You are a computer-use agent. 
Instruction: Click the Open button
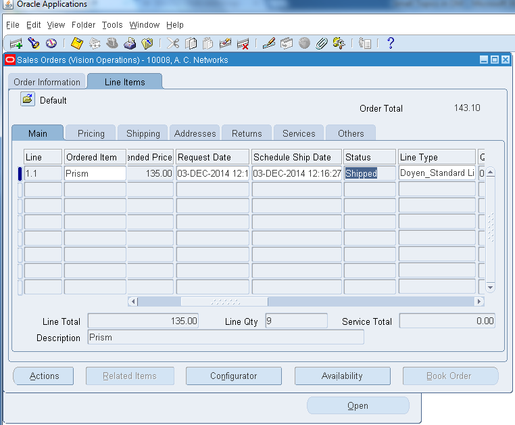click(358, 405)
